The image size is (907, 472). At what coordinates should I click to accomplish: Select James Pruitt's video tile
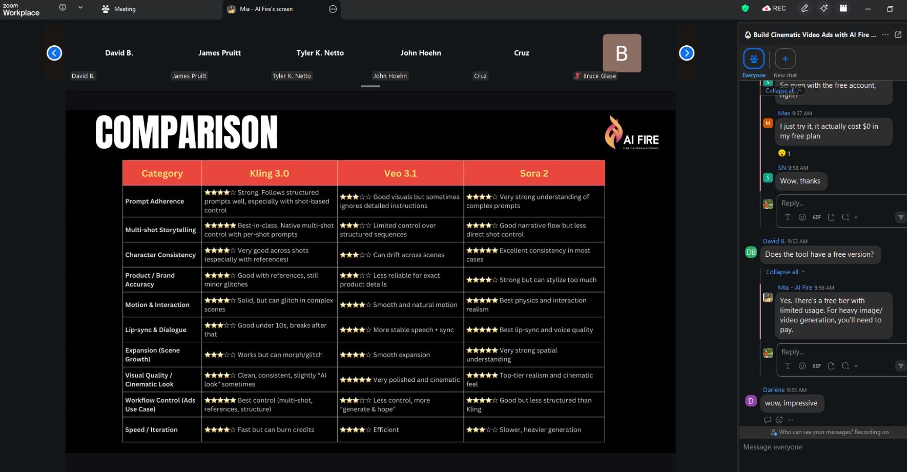[220, 53]
